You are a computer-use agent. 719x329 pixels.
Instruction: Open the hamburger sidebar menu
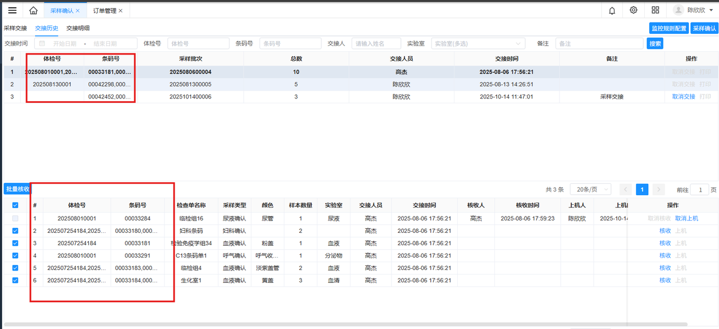pyautogui.click(x=12, y=10)
